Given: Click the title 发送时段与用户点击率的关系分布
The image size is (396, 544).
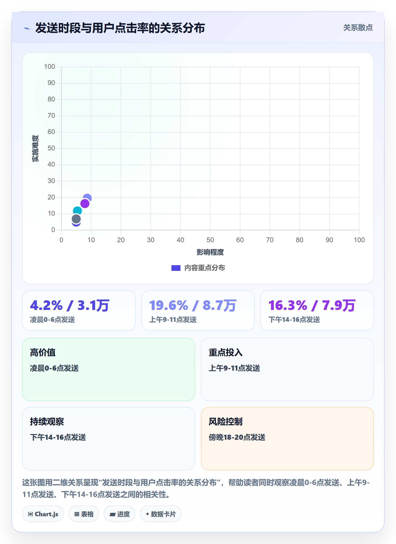Looking at the screenshot, I should tap(120, 28).
